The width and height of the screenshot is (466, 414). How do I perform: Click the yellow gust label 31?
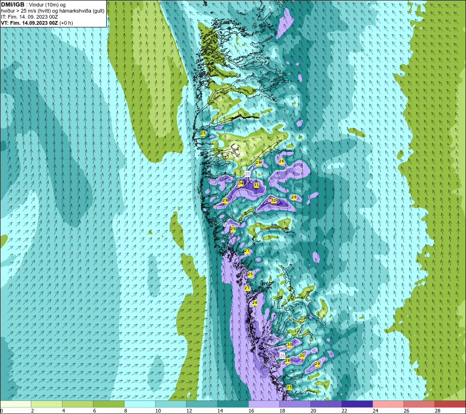click(256, 185)
